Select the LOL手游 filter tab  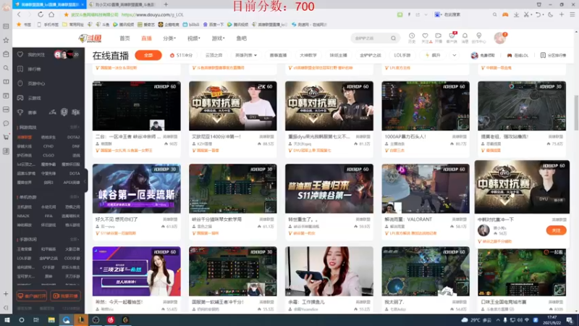(402, 55)
